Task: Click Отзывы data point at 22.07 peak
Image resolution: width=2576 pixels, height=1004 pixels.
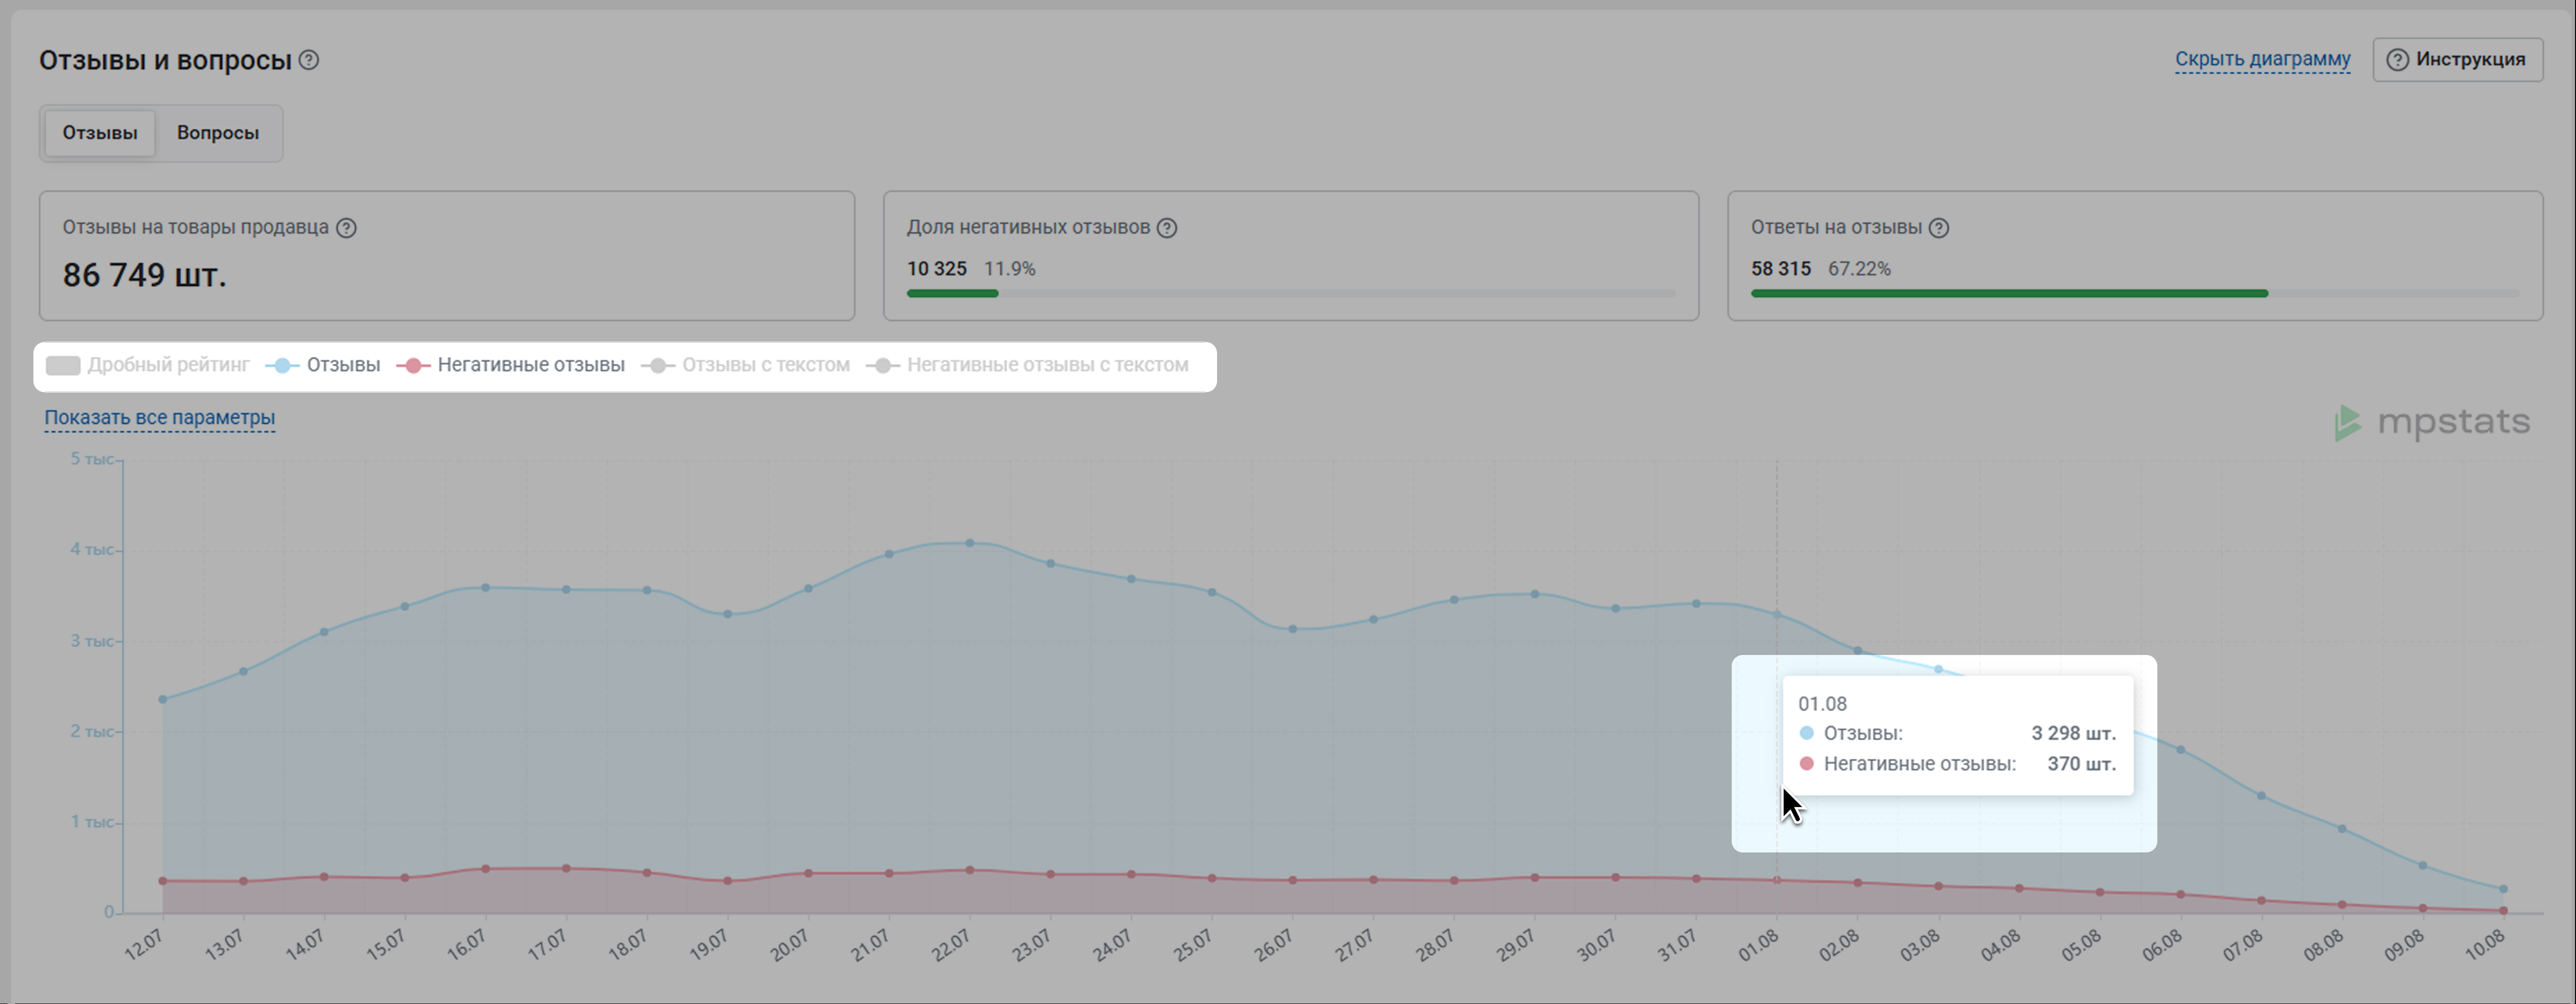Action: [970, 543]
